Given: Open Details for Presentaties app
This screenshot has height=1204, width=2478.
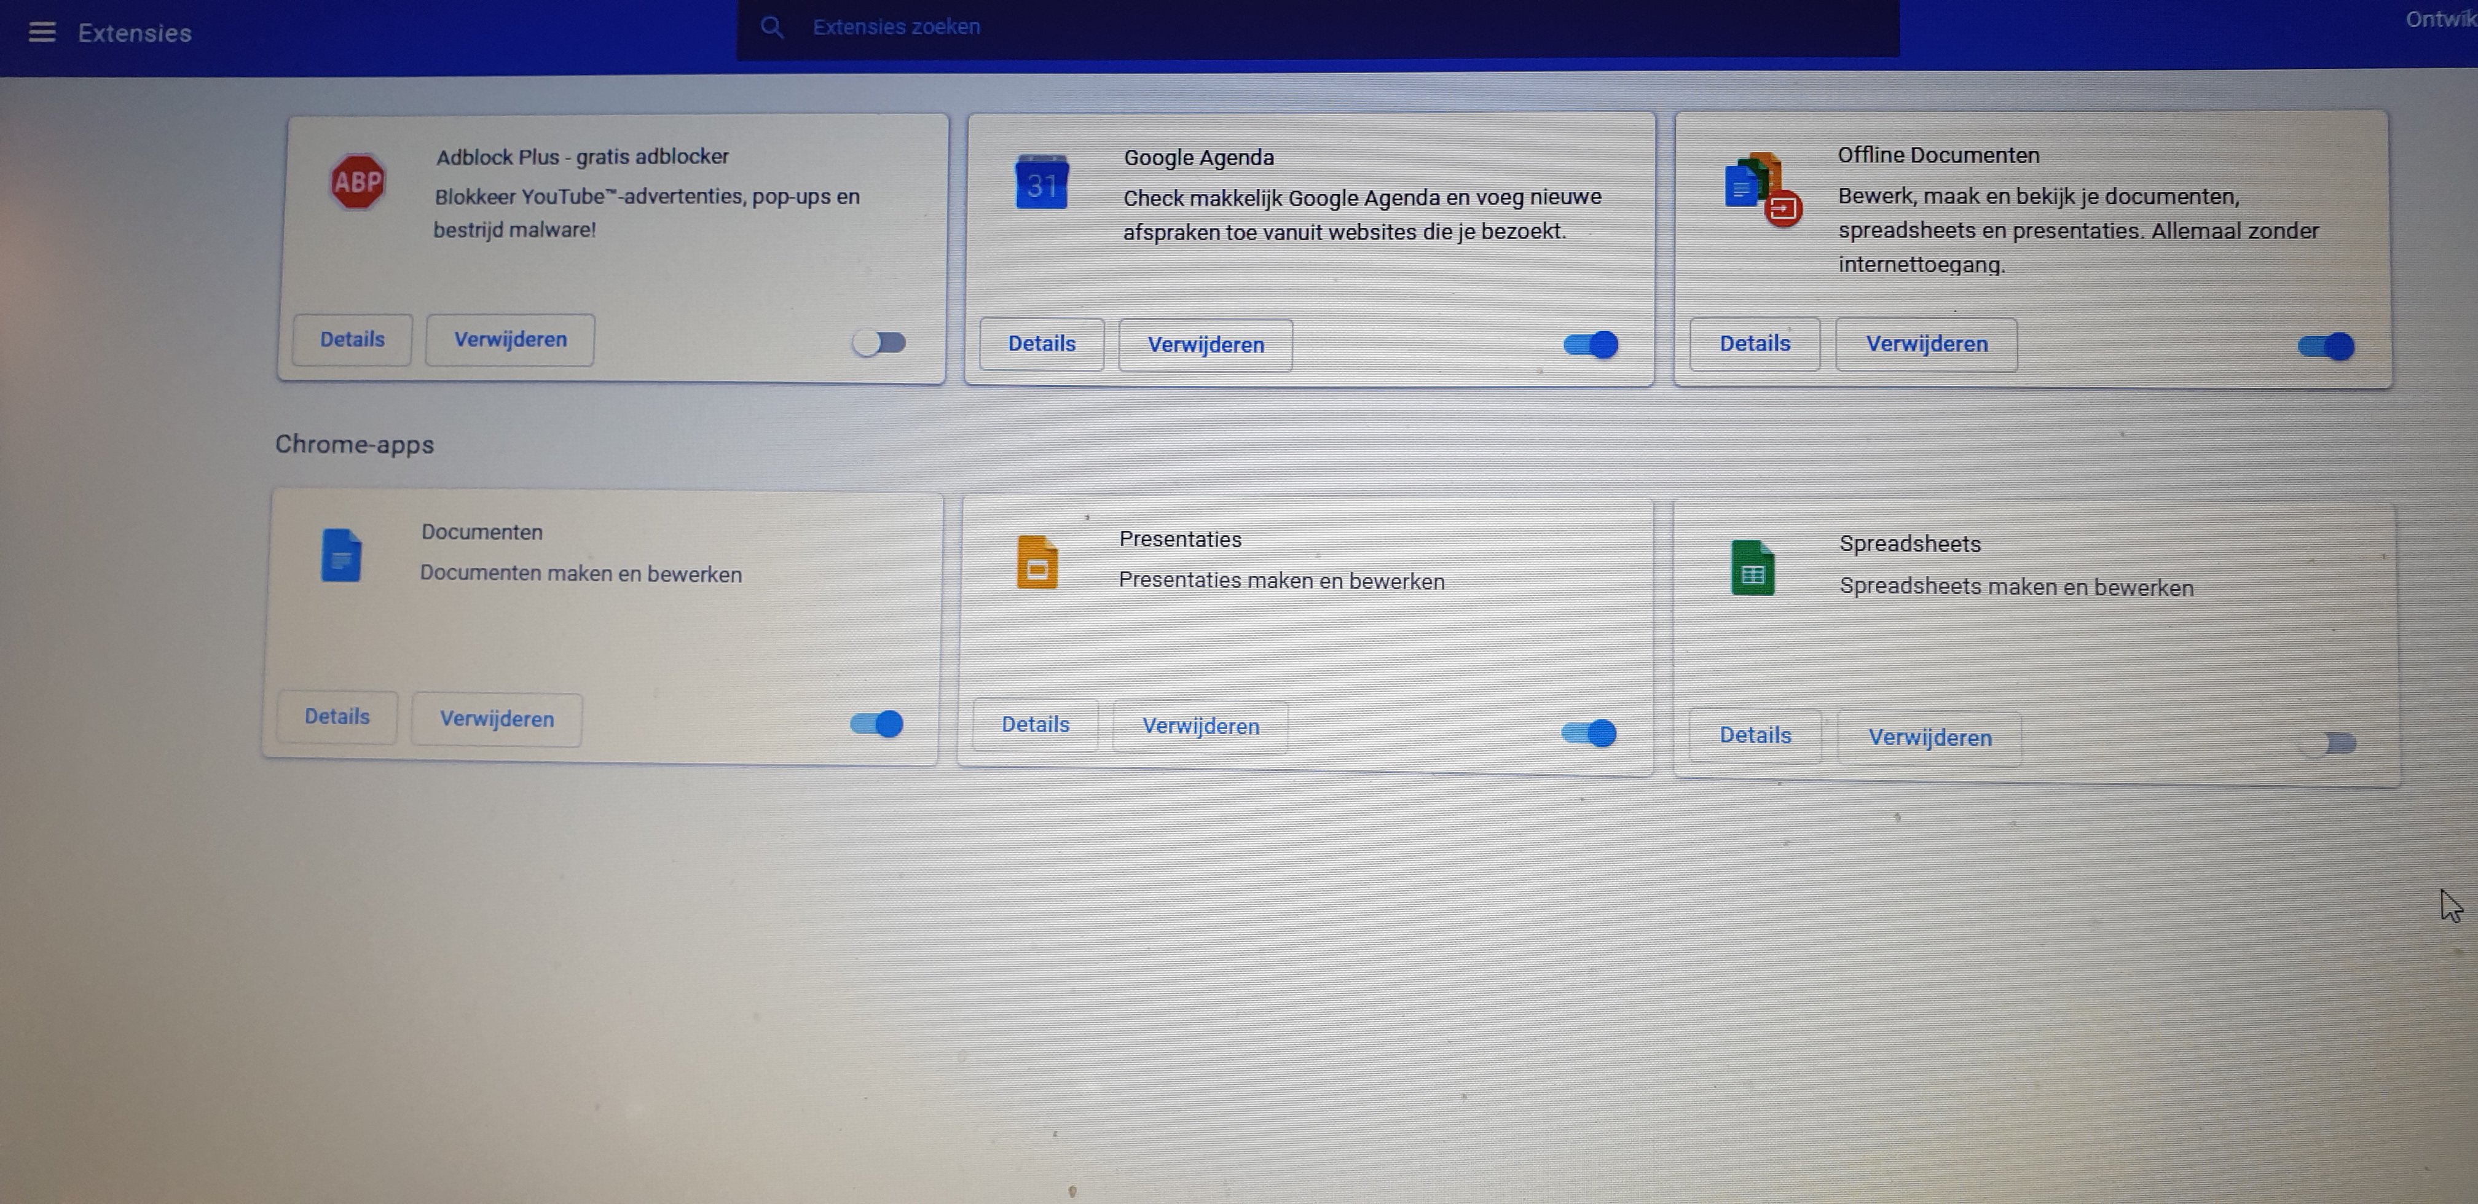Looking at the screenshot, I should 1035,725.
